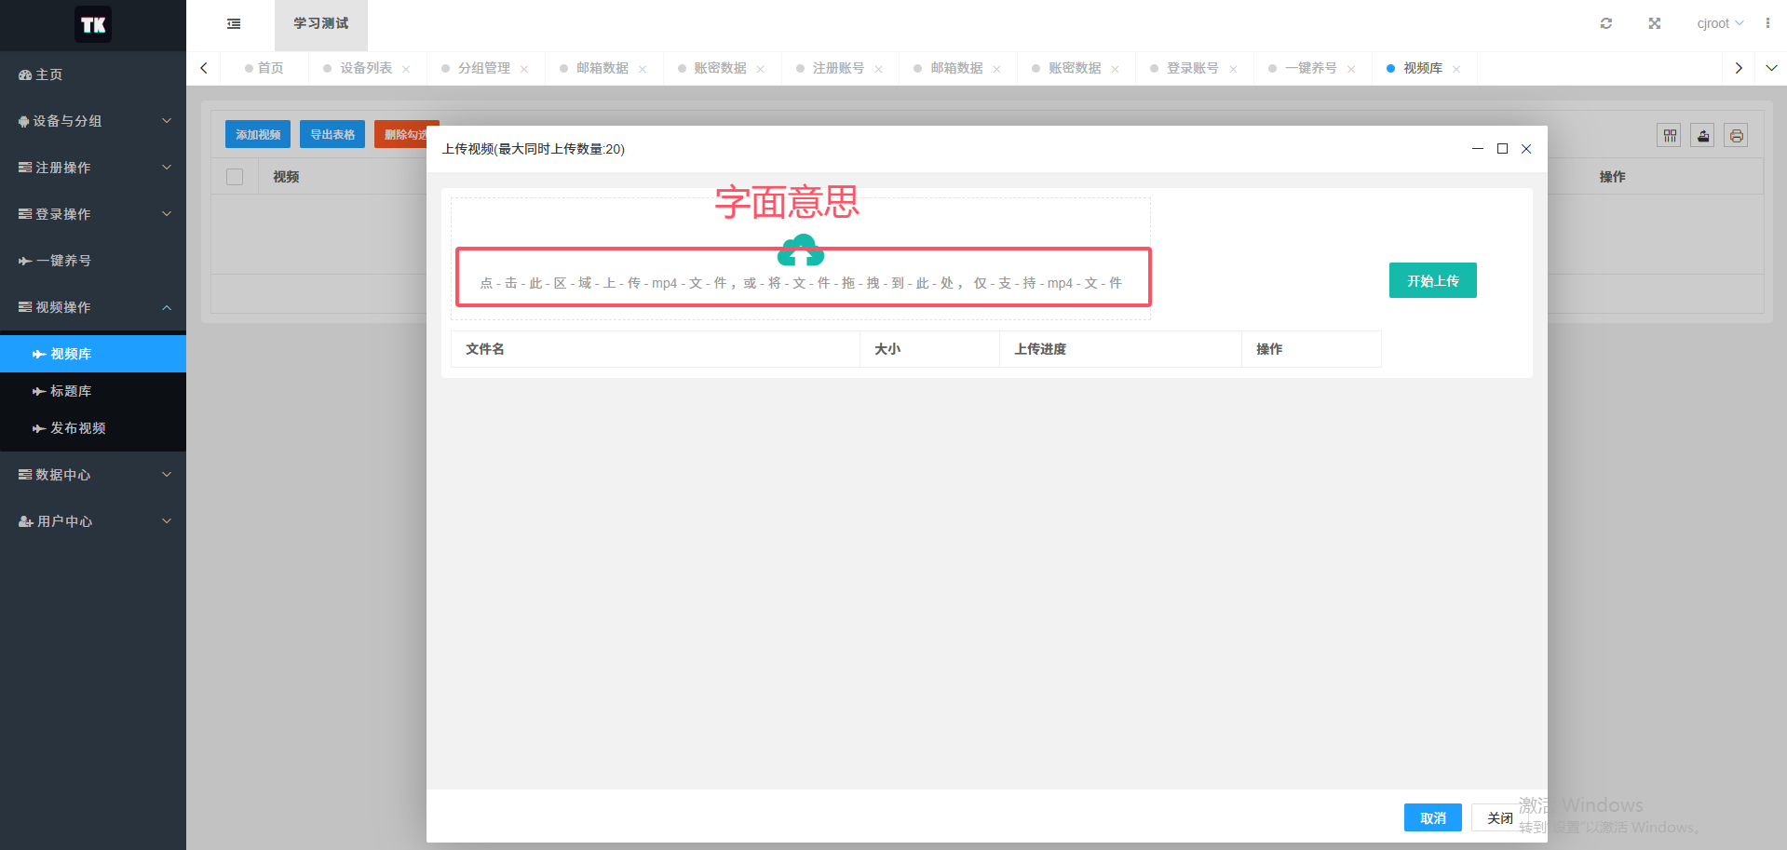Expand the 数据中心 sidebar section
The height and width of the screenshot is (850, 1787).
coord(62,475)
